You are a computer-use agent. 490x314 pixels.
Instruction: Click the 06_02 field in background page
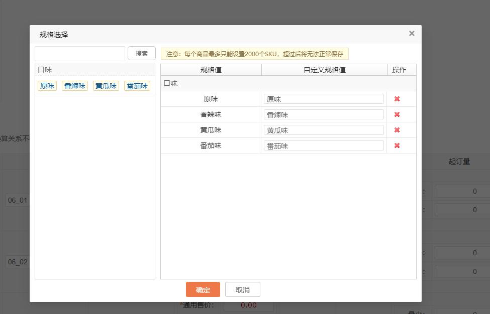17,262
